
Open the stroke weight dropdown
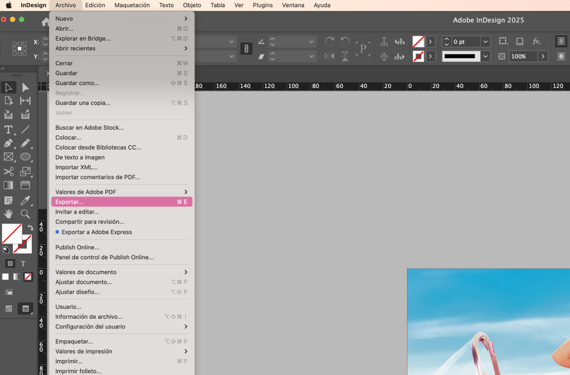485,42
